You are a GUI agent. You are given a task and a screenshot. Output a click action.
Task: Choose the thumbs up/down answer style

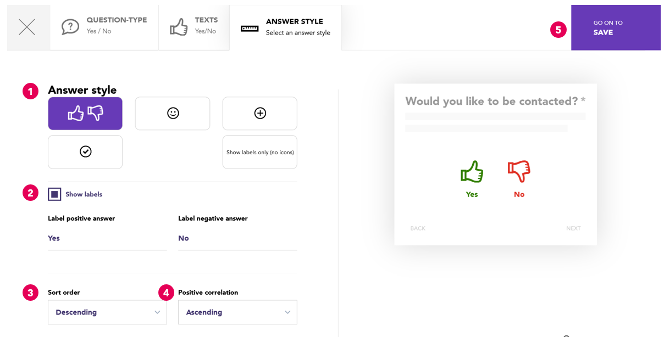click(85, 114)
